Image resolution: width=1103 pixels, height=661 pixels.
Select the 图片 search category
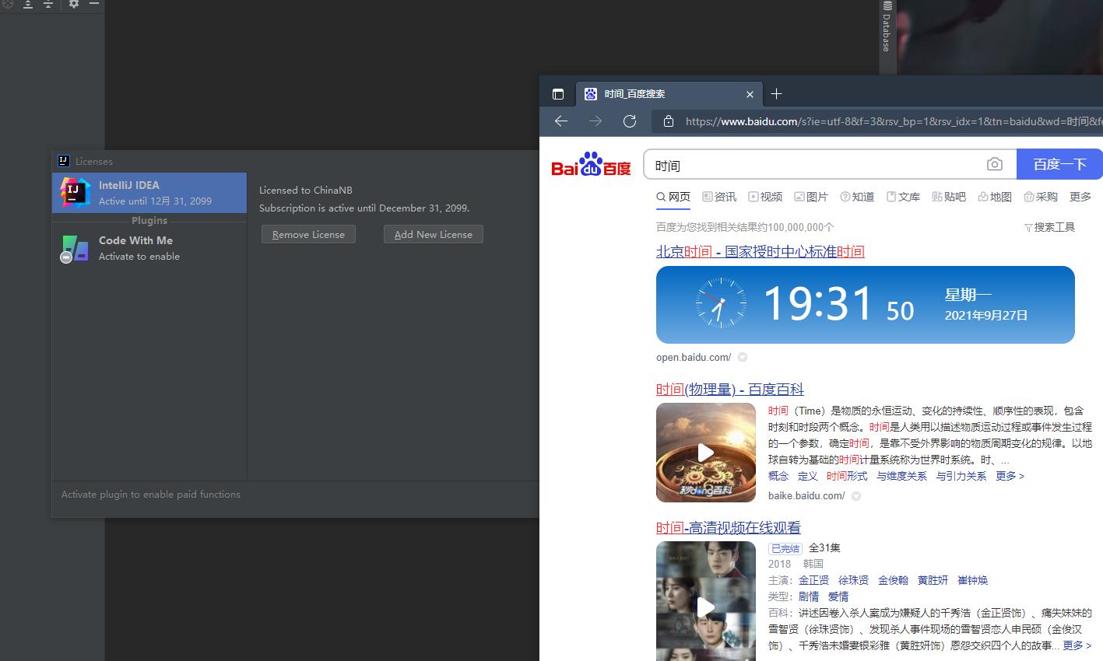click(x=811, y=197)
